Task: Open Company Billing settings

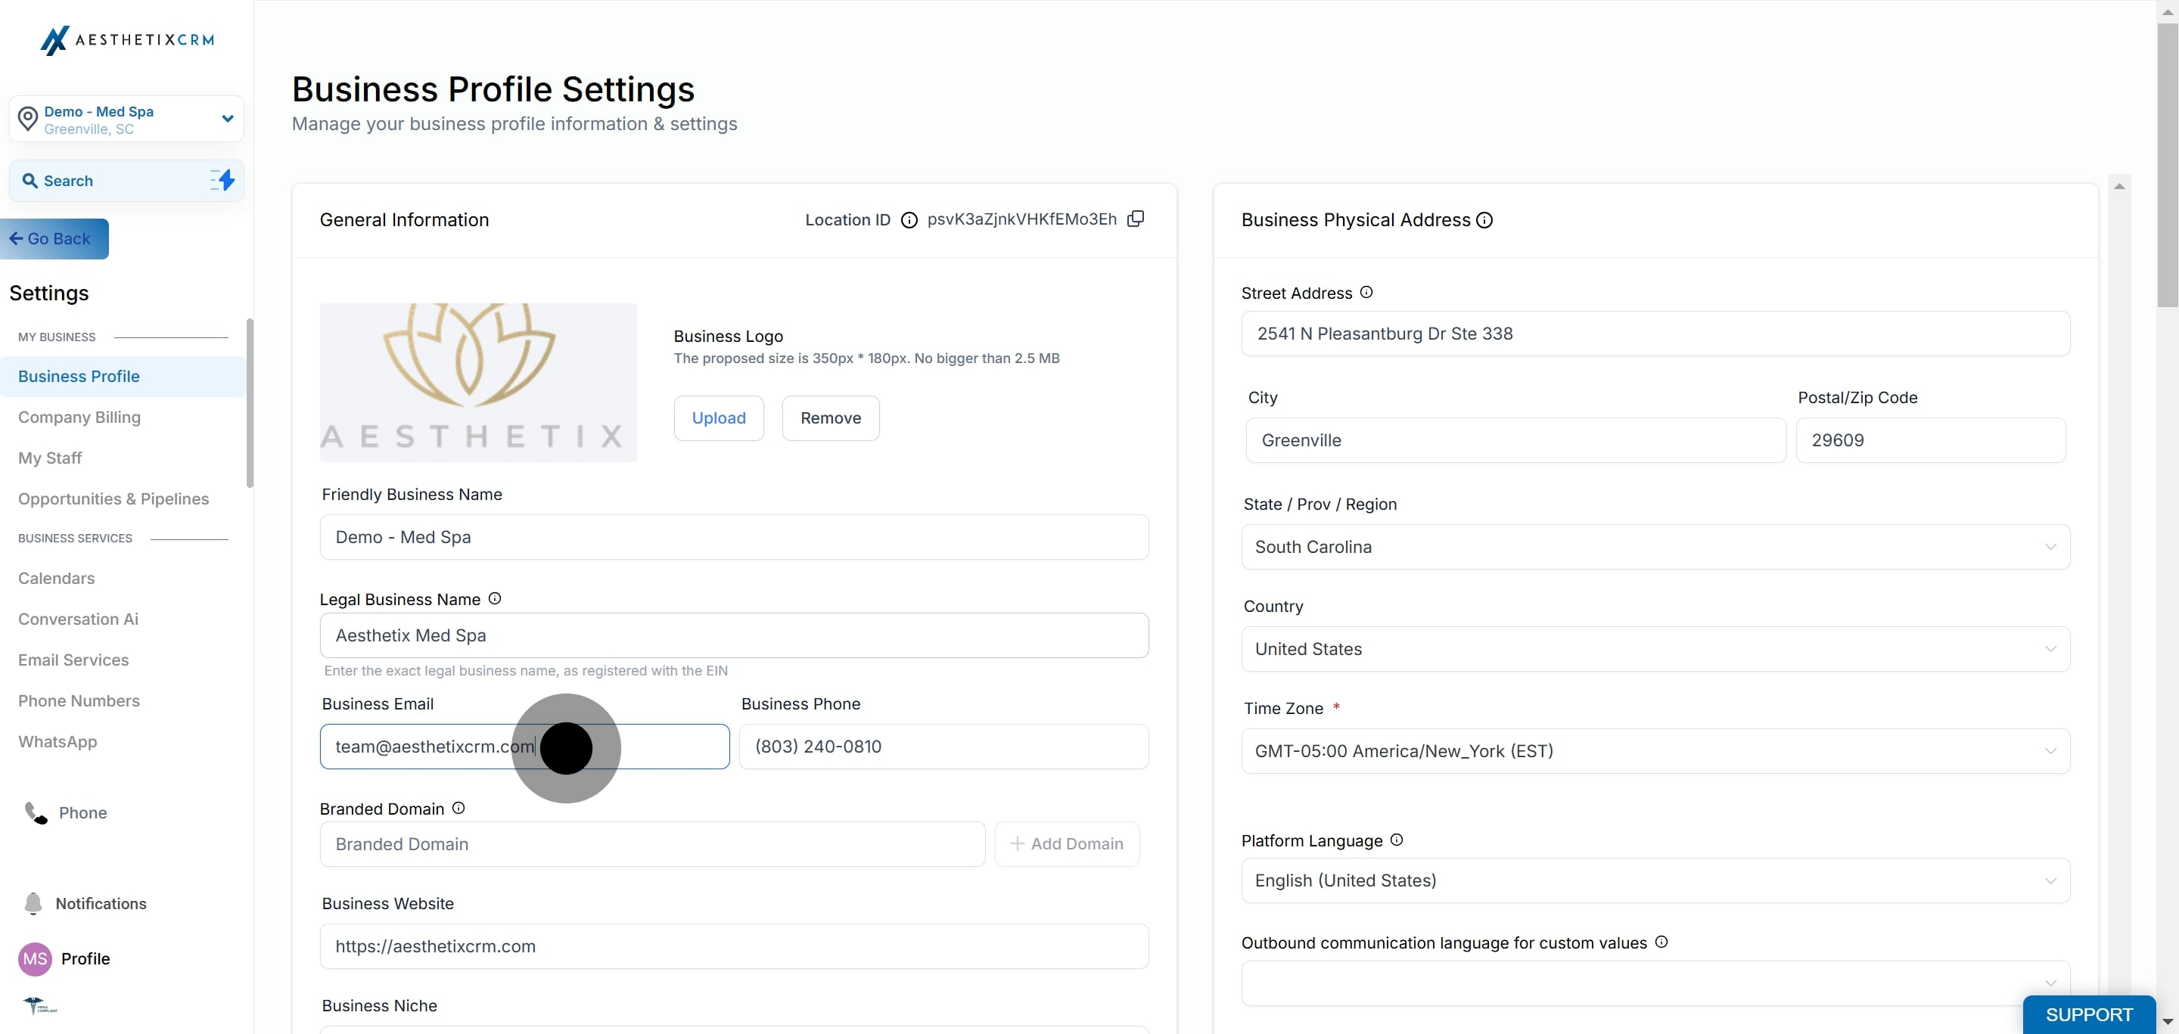Action: point(79,417)
